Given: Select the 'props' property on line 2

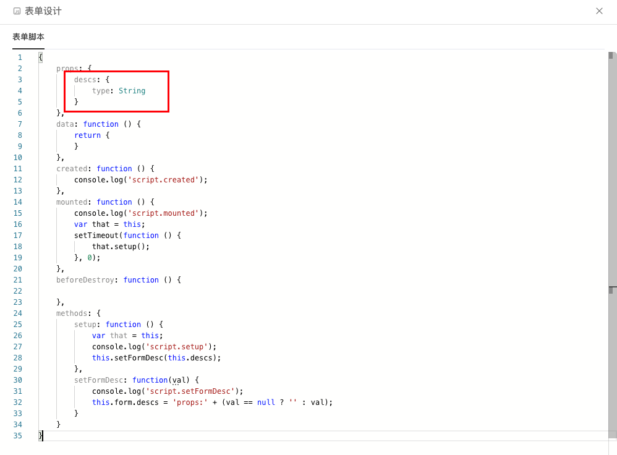Looking at the screenshot, I should click(x=65, y=68).
